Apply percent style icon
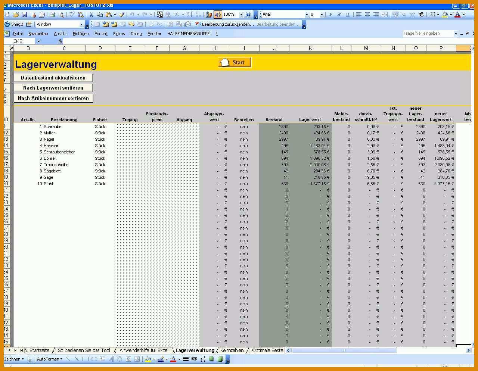The width and height of the screenshot is (478, 371). pyautogui.click(x=404, y=15)
